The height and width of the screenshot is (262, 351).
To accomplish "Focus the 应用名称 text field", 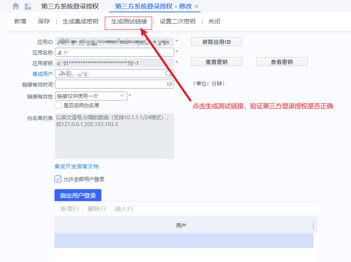I will [114, 52].
